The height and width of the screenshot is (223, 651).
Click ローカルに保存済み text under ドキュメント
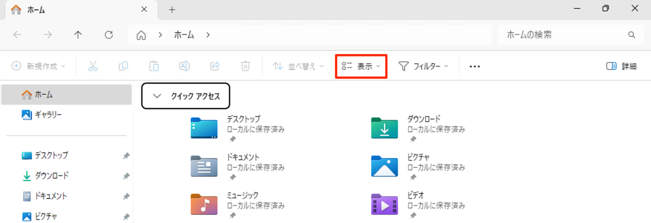pyautogui.click(x=256, y=167)
